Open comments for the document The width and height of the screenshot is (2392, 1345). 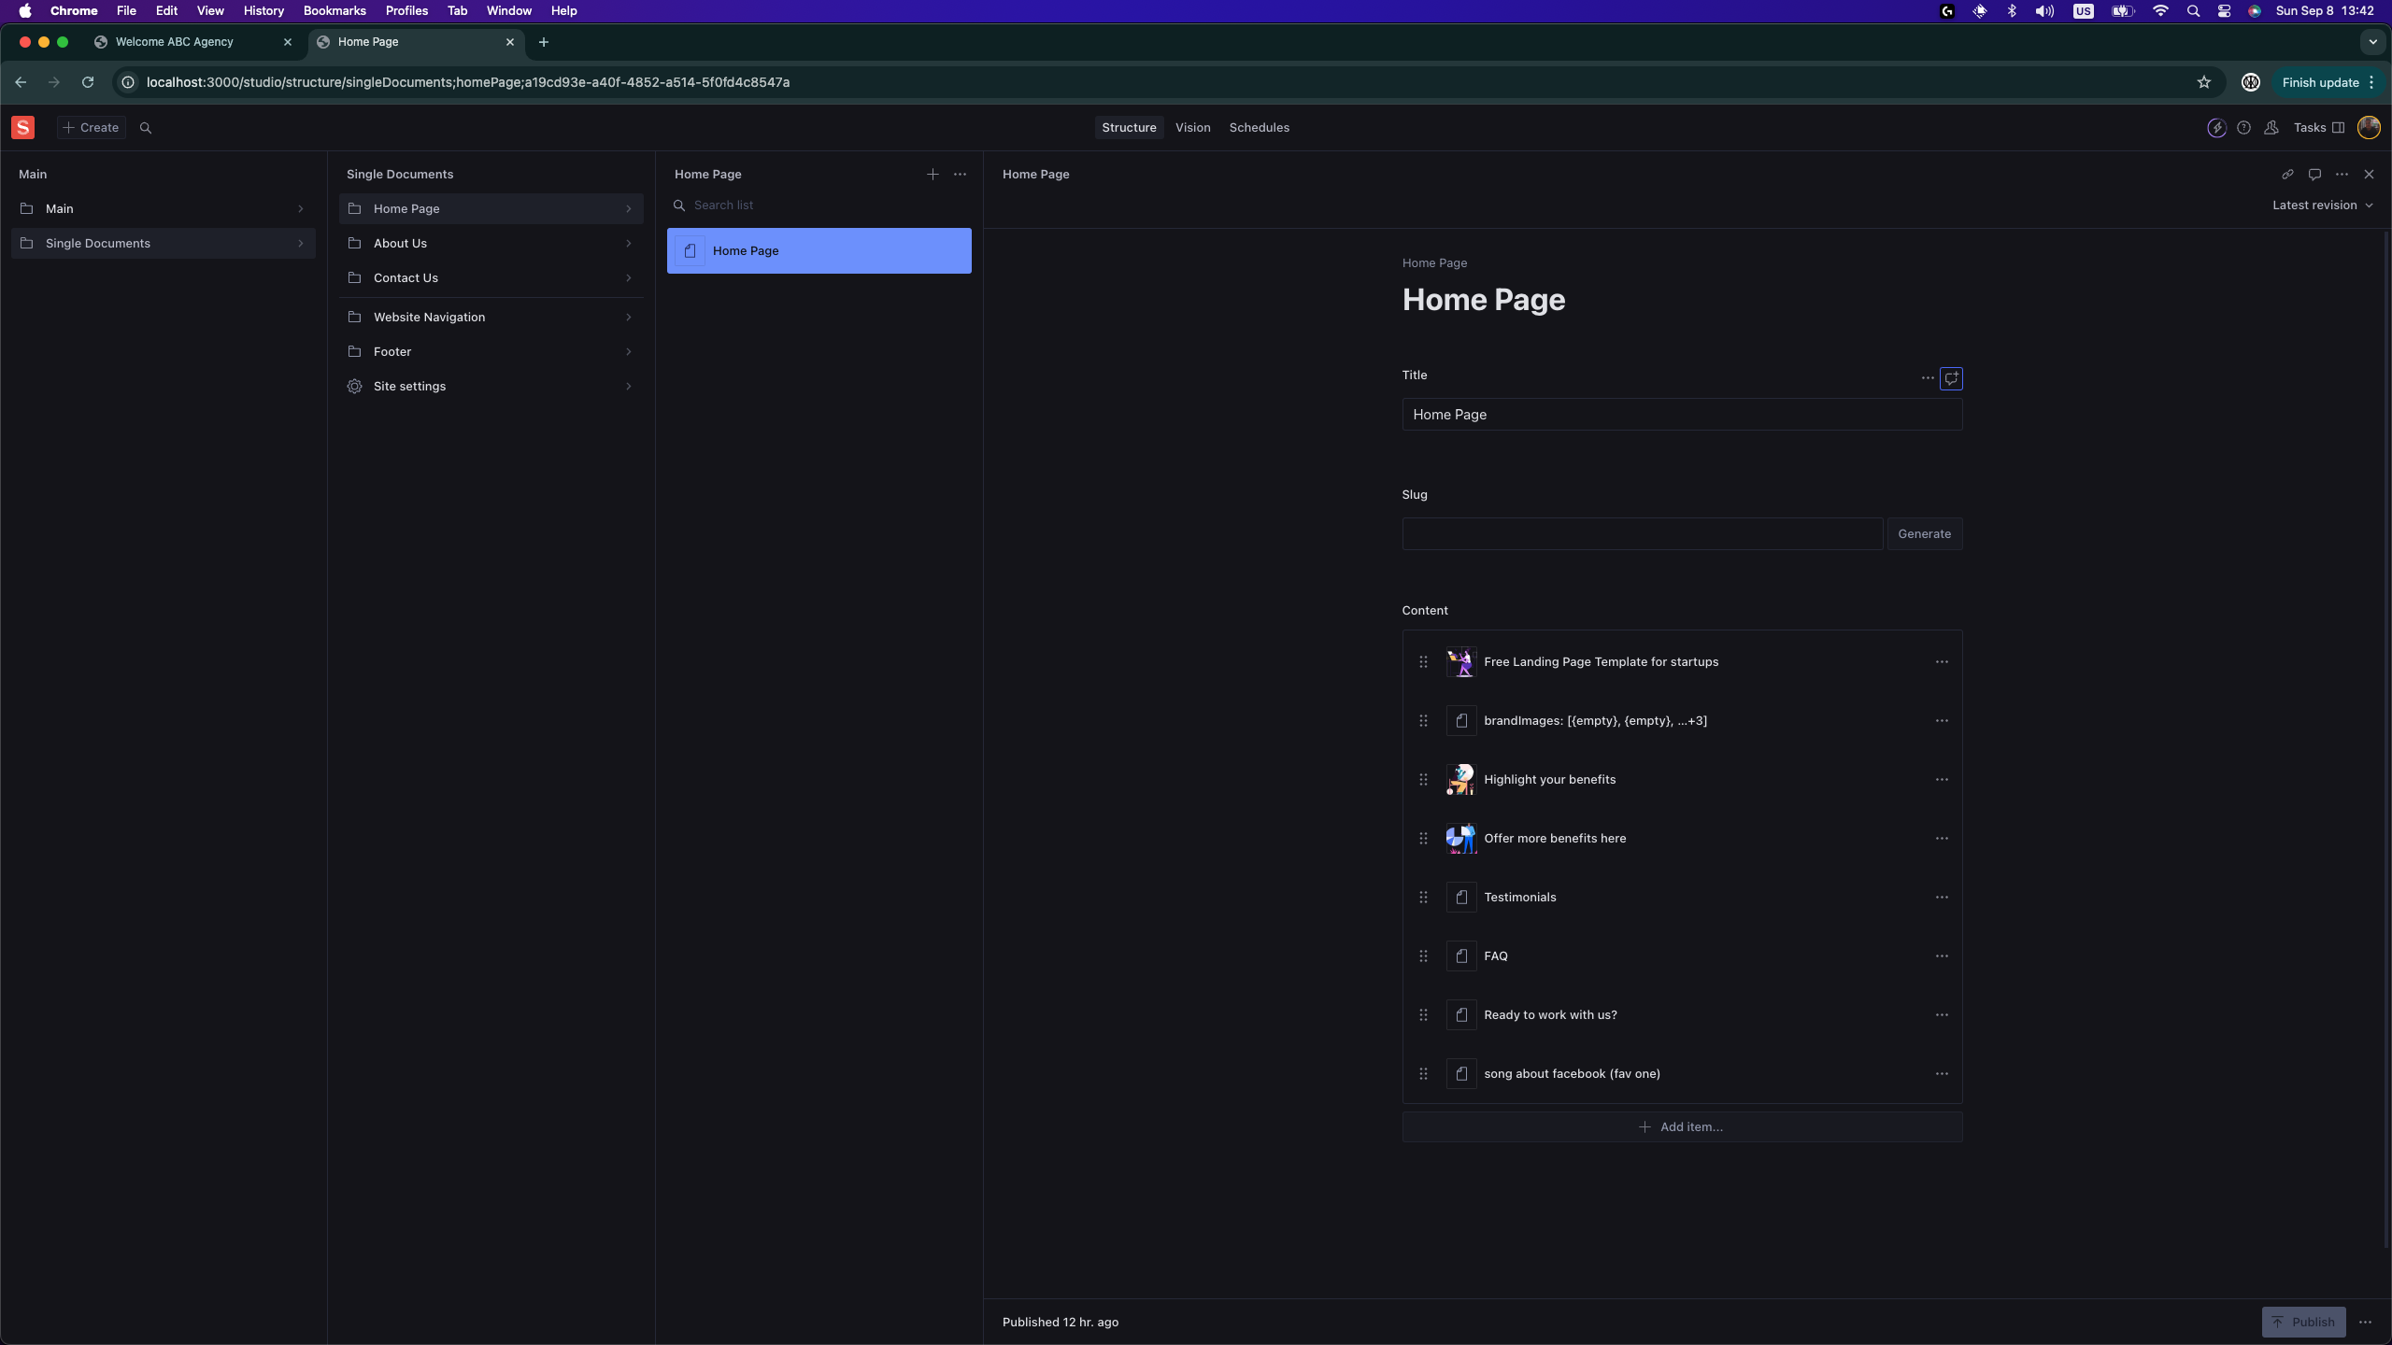point(2314,174)
